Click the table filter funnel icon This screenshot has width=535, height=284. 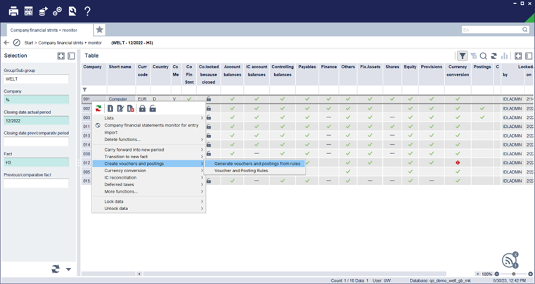click(x=462, y=56)
